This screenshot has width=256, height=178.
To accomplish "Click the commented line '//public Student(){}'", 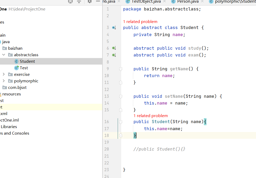I will point(159,149).
